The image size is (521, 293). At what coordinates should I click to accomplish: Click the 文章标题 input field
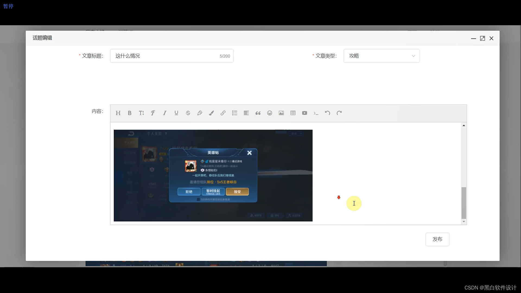[x=172, y=56]
